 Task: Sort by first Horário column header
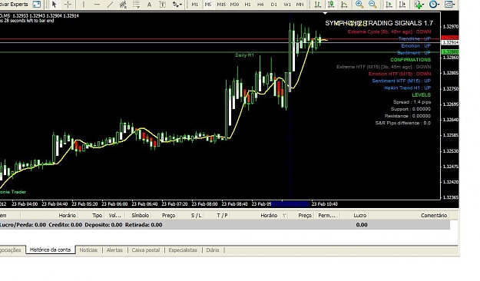coord(68,216)
